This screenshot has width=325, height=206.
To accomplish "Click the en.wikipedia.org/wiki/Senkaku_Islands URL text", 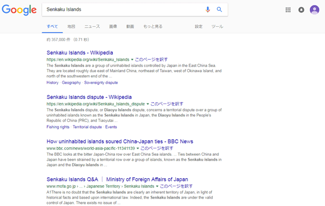I will click(88, 60).
